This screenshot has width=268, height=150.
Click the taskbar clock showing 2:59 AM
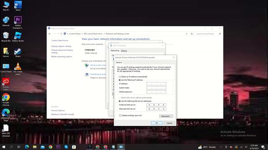(254, 147)
